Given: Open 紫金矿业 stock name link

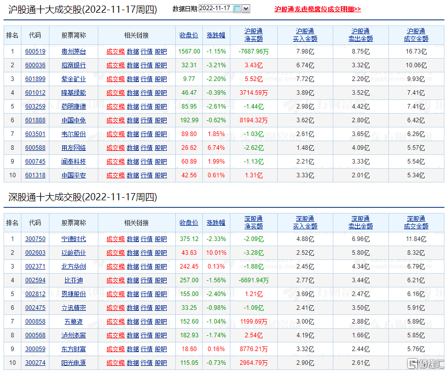Looking at the screenshot, I should 74,79.
